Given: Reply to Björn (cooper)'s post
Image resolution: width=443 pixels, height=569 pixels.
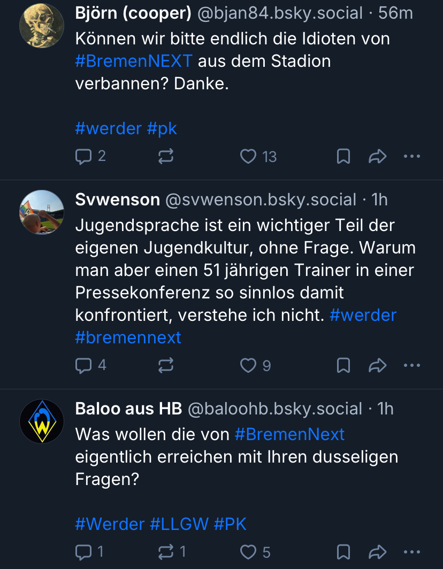Looking at the screenshot, I should tap(83, 156).
